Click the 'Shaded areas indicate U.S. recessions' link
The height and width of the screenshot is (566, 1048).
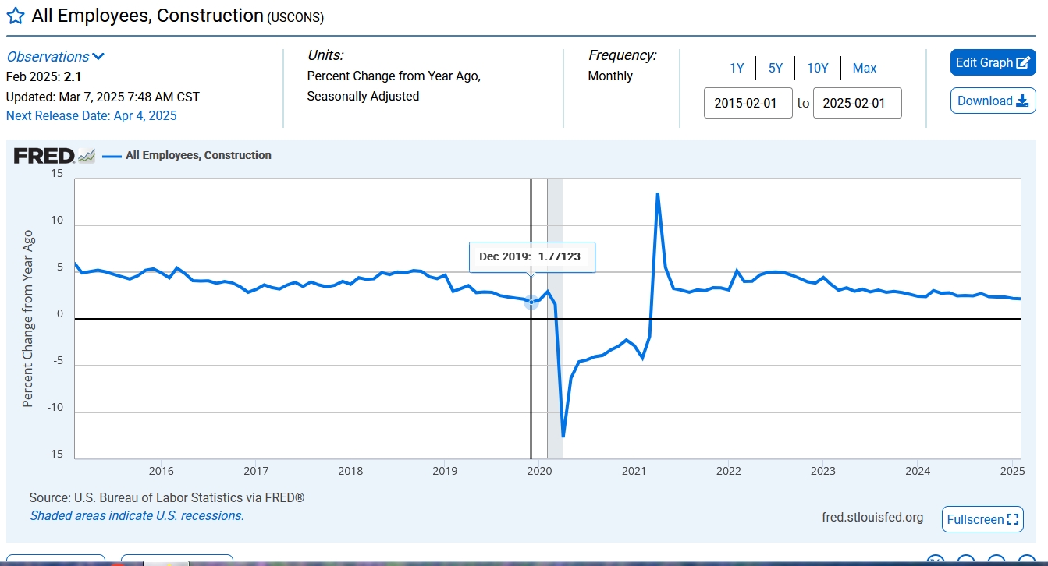click(x=137, y=516)
